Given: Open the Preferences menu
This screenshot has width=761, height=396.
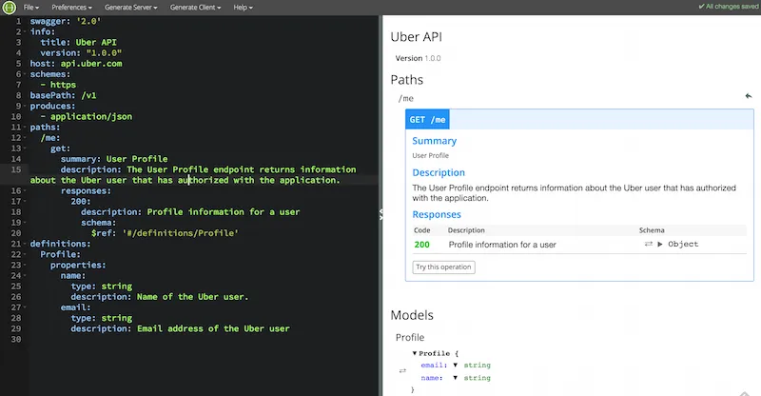Looking at the screenshot, I should (71, 8).
